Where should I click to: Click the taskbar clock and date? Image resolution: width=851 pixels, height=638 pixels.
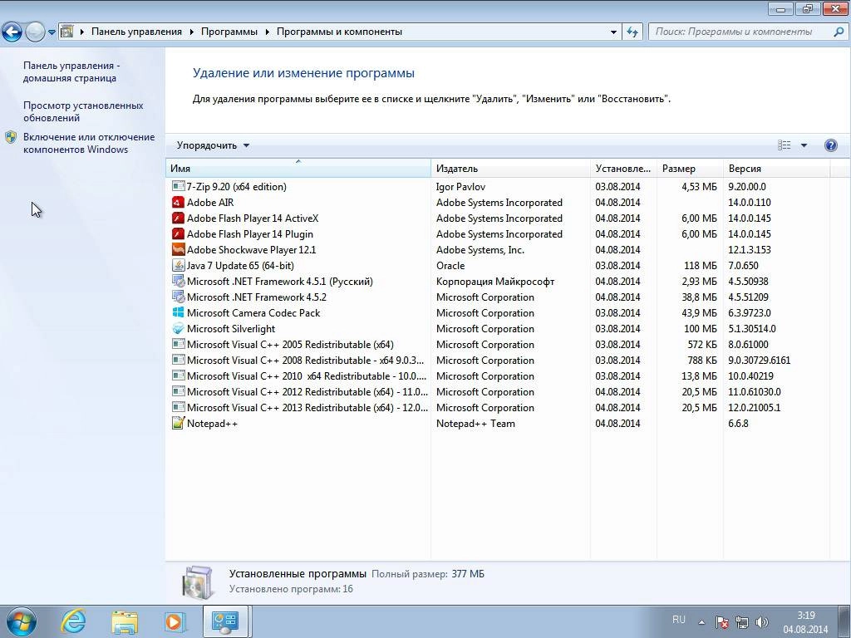805,622
